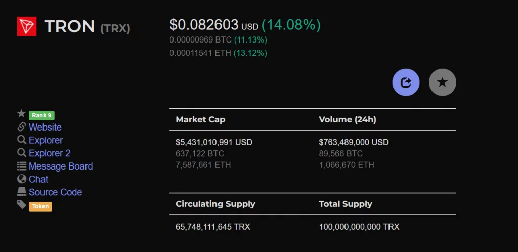Viewport: 518px width, 252px height.
Task: Click the star icon beside Rank 9
Action: [x=21, y=114]
